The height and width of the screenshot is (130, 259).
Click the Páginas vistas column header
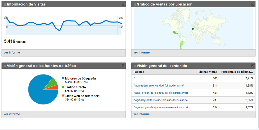coord(207,72)
